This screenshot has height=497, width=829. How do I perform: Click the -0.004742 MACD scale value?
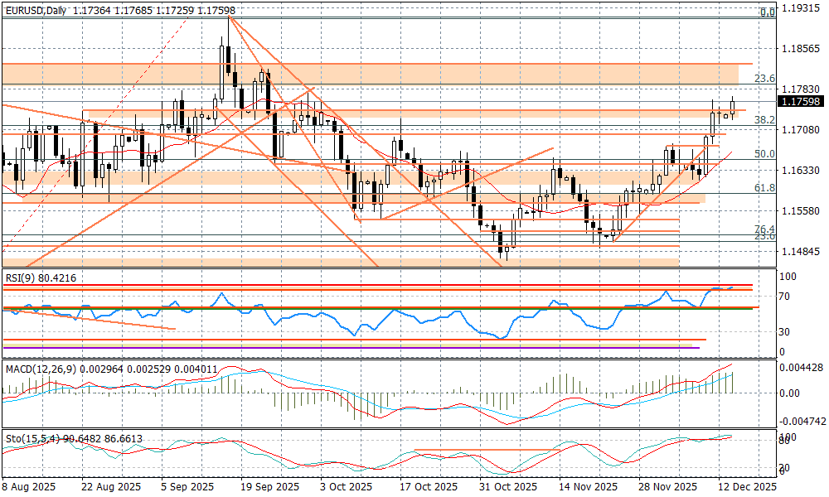coord(801,421)
